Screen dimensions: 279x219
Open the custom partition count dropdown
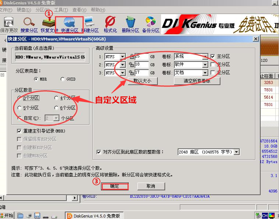tap(56, 118)
